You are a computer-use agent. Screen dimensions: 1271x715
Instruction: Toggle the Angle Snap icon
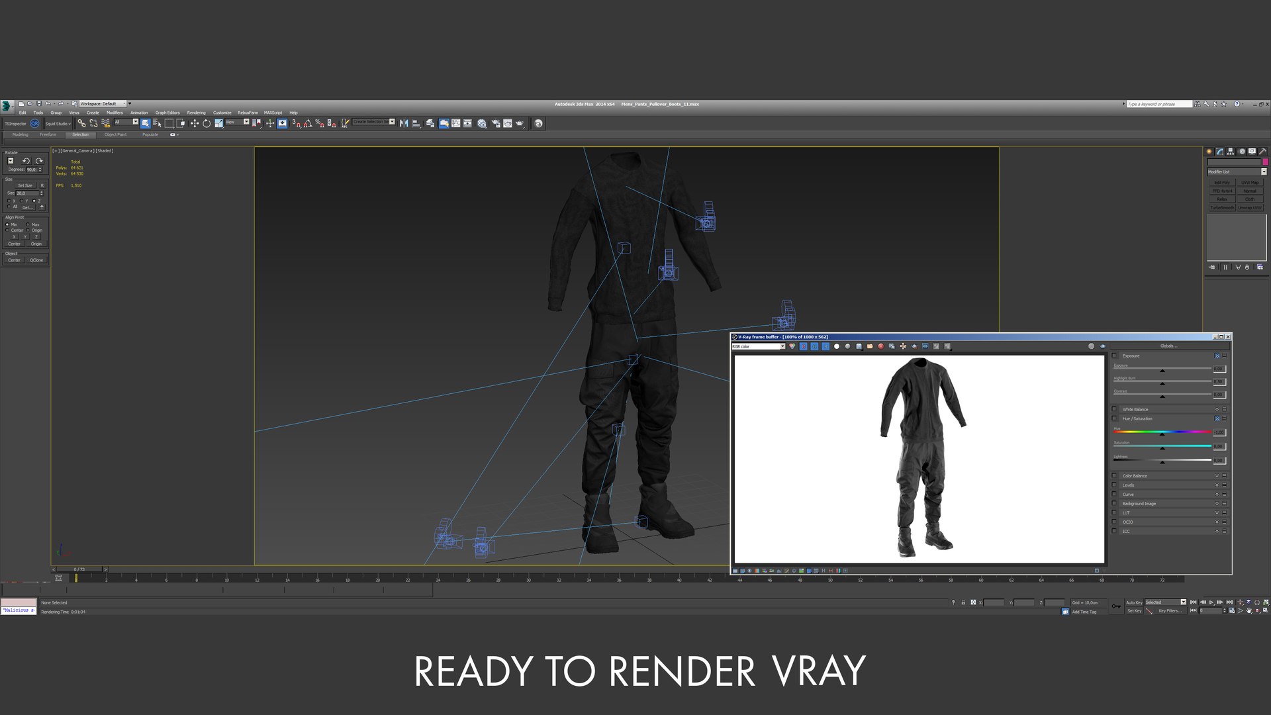click(308, 123)
